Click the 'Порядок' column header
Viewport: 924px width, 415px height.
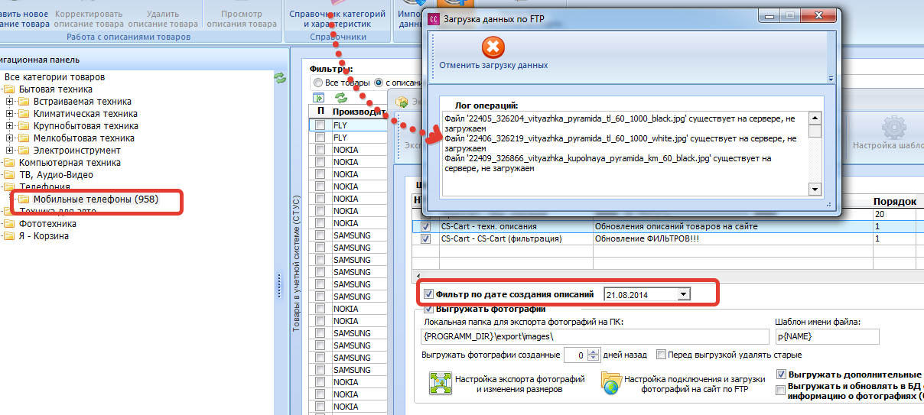point(895,202)
